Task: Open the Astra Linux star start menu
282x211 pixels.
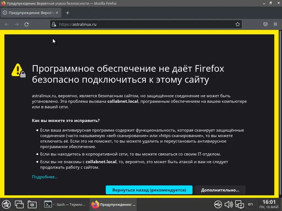Action: (6, 204)
